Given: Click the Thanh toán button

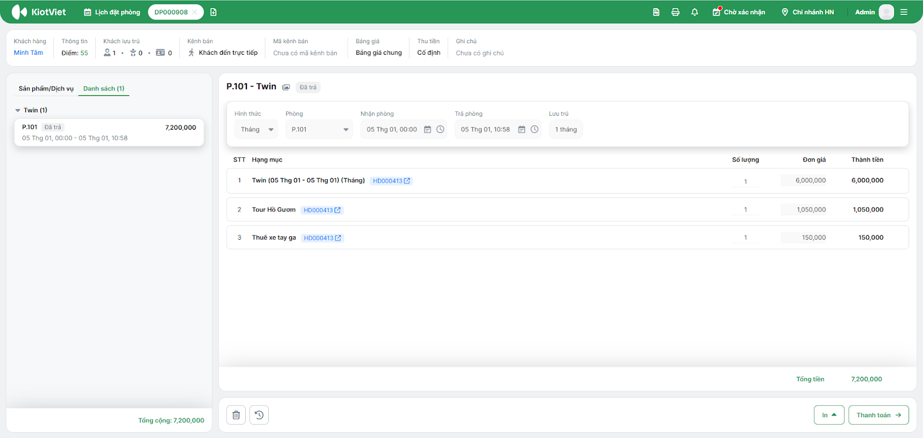Looking at the screenshot, I should coord(878,415).
